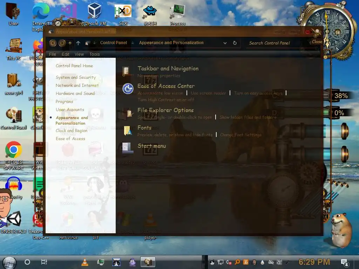Go forward using the Forward arrow button

62,43
